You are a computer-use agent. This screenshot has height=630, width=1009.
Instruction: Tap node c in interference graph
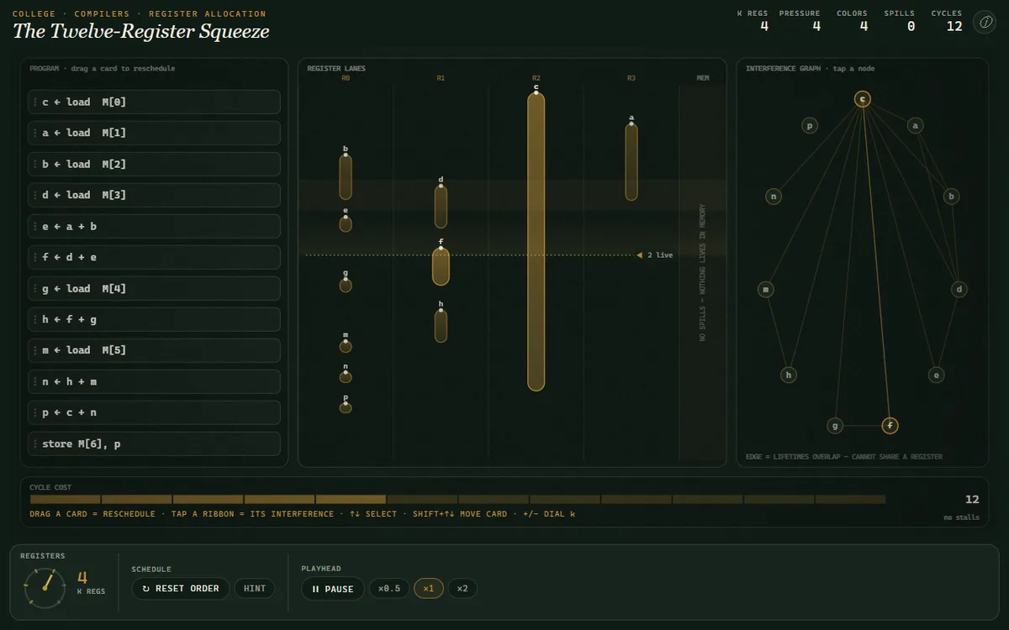click(863, 99)
